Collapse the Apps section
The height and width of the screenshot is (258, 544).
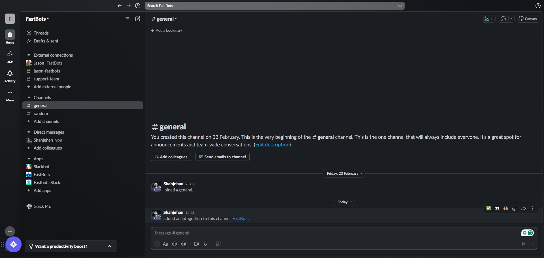coord(29,159)
